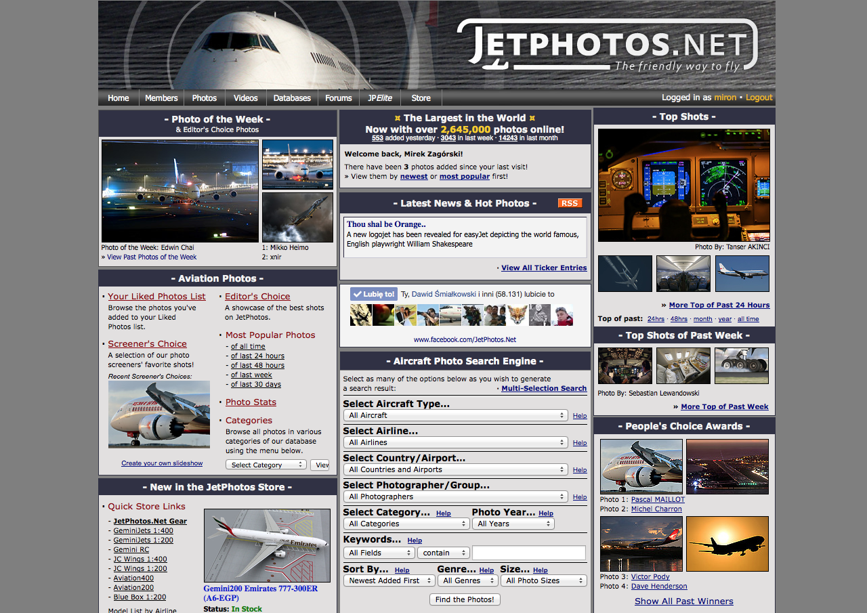Open the Top Shots cockpit photo by Tanser AKINCI
This screenshot has width=867, height=613.
coord(683,185)
